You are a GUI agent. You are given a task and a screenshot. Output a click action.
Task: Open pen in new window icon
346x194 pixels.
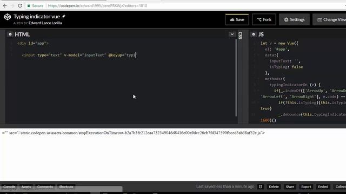[261, 187]
